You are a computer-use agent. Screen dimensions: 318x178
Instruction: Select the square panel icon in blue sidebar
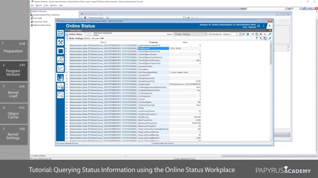coord(60,51)
